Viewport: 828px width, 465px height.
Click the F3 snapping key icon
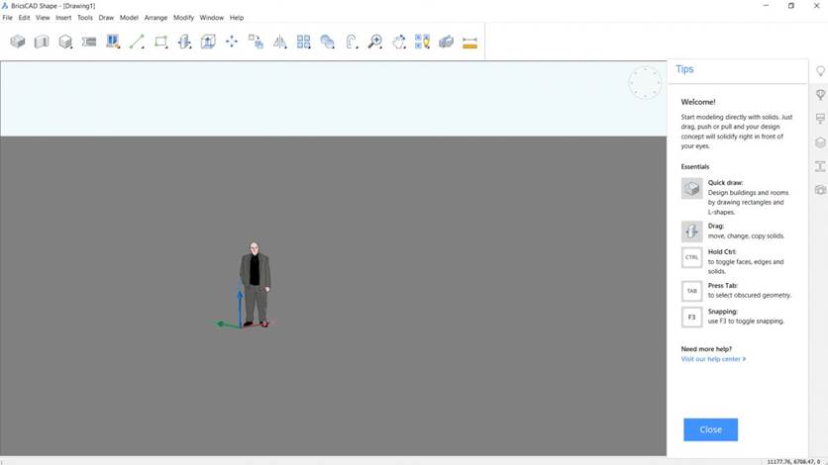(x=691, y=318)
